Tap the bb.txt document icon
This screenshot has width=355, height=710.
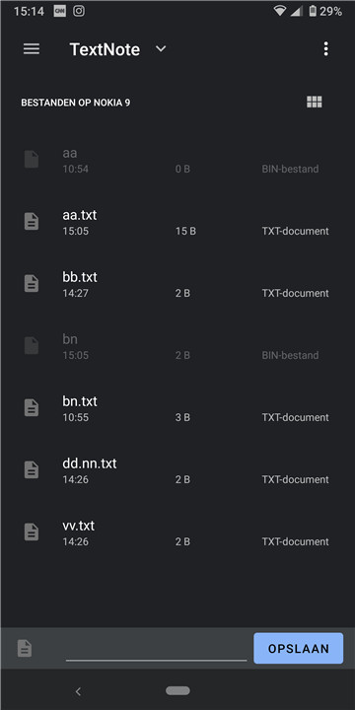pyautogui.click(x=32, y=283)
